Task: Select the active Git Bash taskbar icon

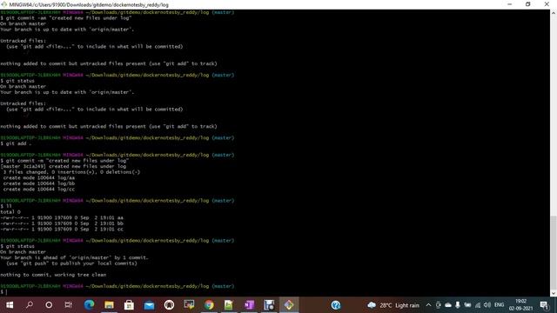Action: click(289, 305)
